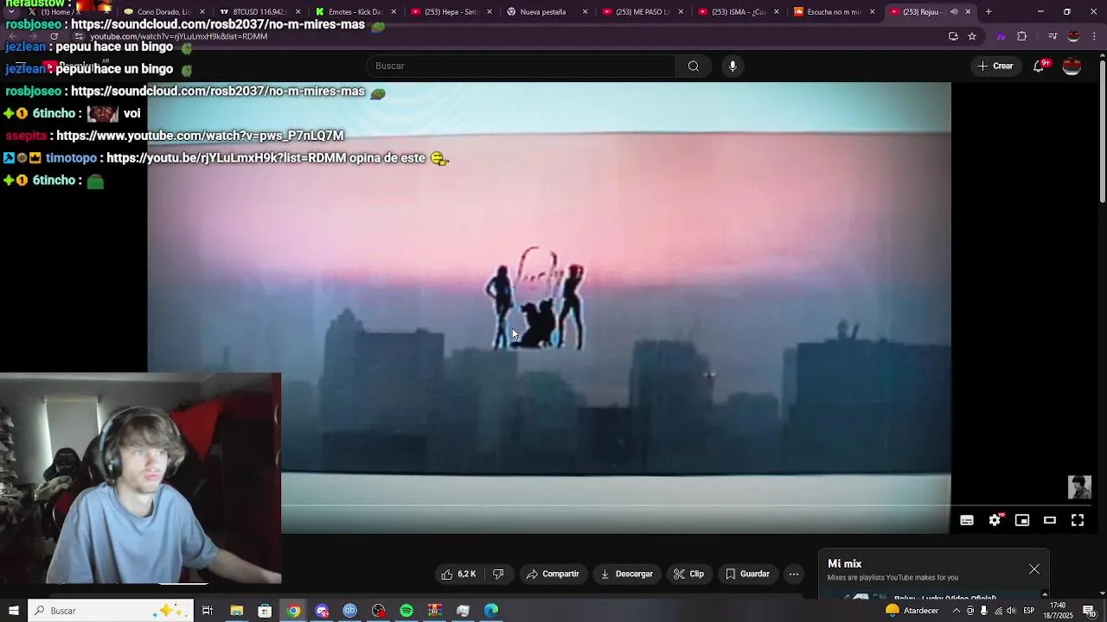Open clock and date 17:40 flyout
Image resolution: width=1107 pixels, height=622 pixels.
pos(1059,611)
